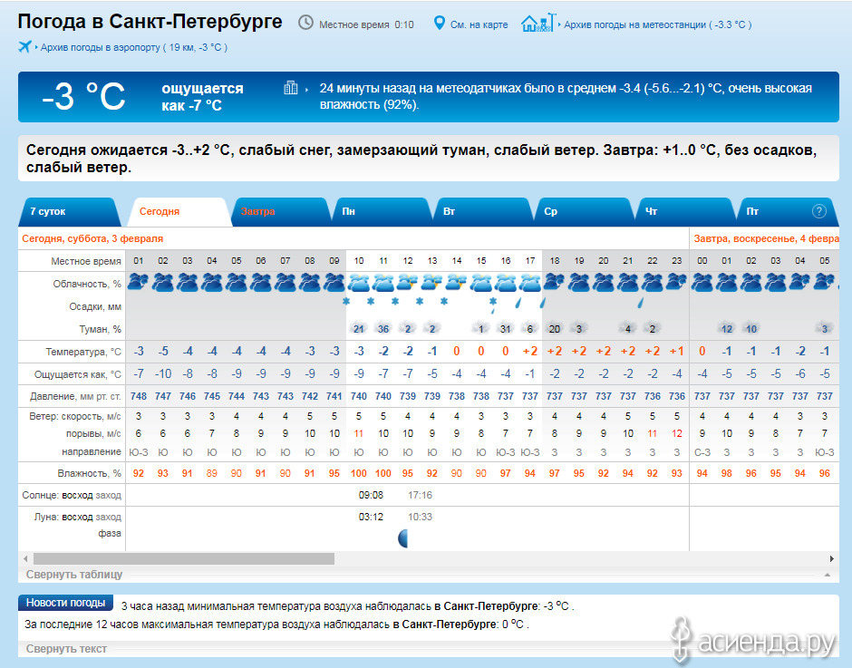This screenshot has height=668, width=852.
Task: Click sunset time 17:16
Action: [420, 495]
